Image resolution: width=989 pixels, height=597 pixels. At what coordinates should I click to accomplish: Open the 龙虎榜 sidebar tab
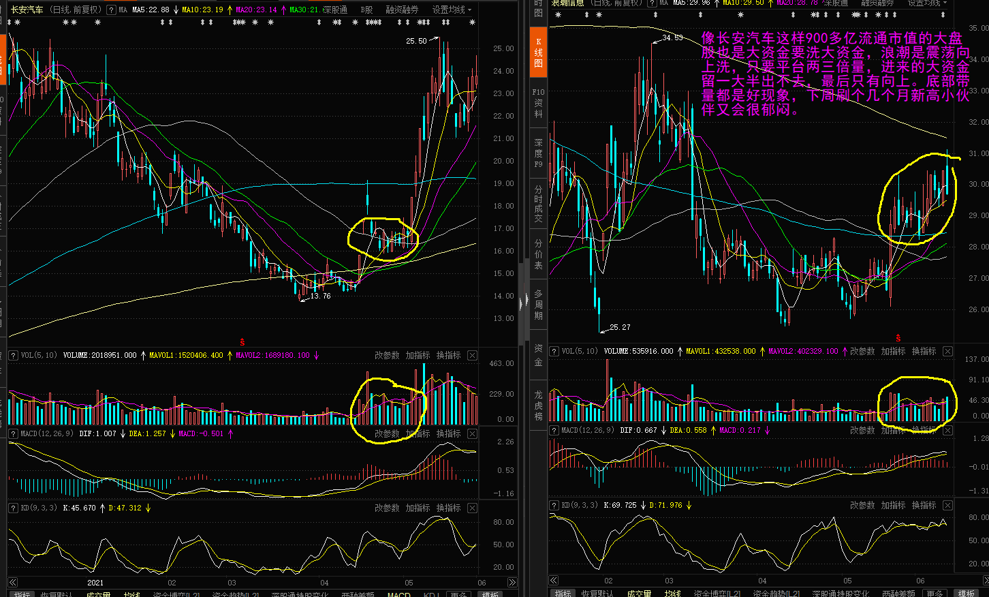[x=538, y=405]
